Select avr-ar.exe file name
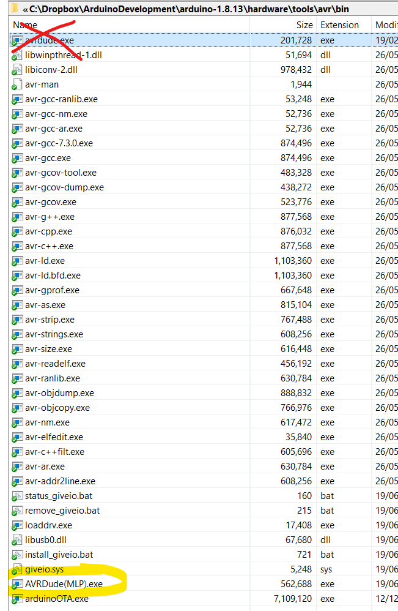 [45, 467]
